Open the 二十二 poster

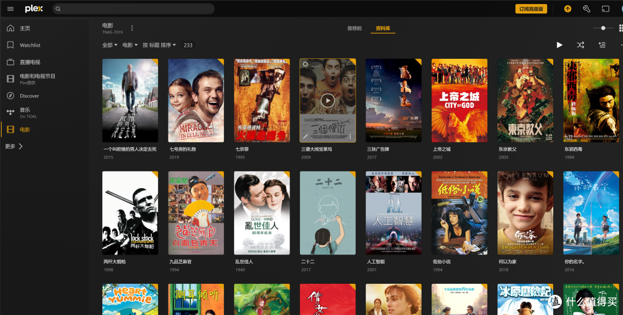tap(328, 213)
